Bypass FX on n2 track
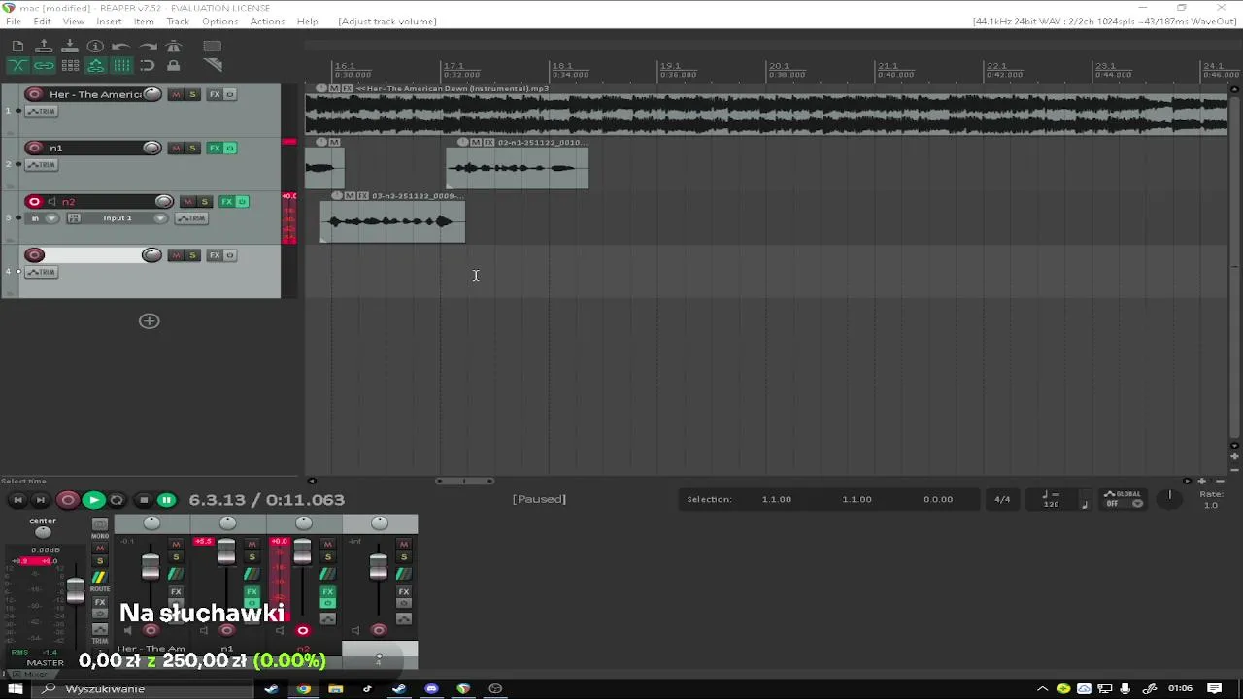The width and height of the screenshot is (1243, 699). point(242,202)
